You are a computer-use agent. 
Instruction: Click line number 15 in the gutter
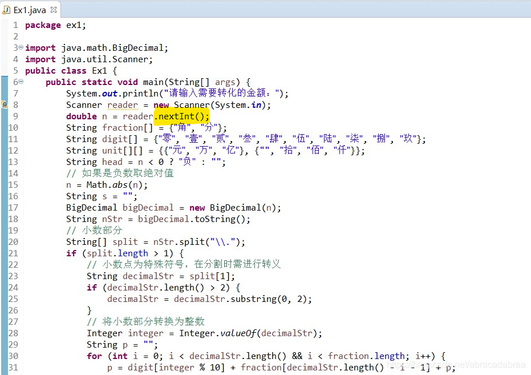pos(14,184)
